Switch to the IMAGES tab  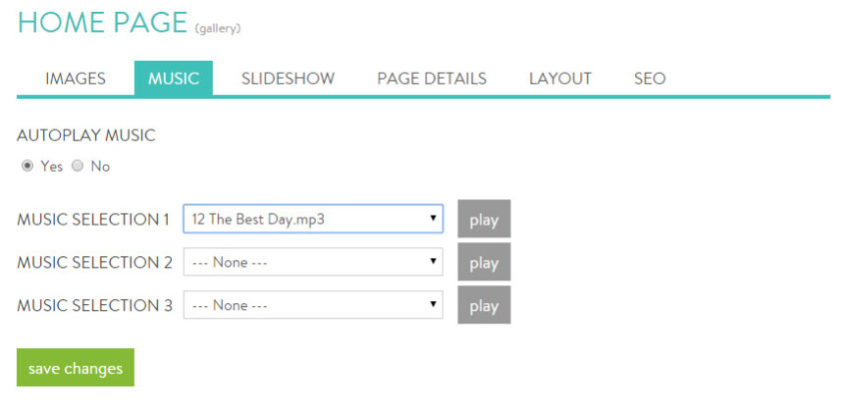tap(75, 79)
